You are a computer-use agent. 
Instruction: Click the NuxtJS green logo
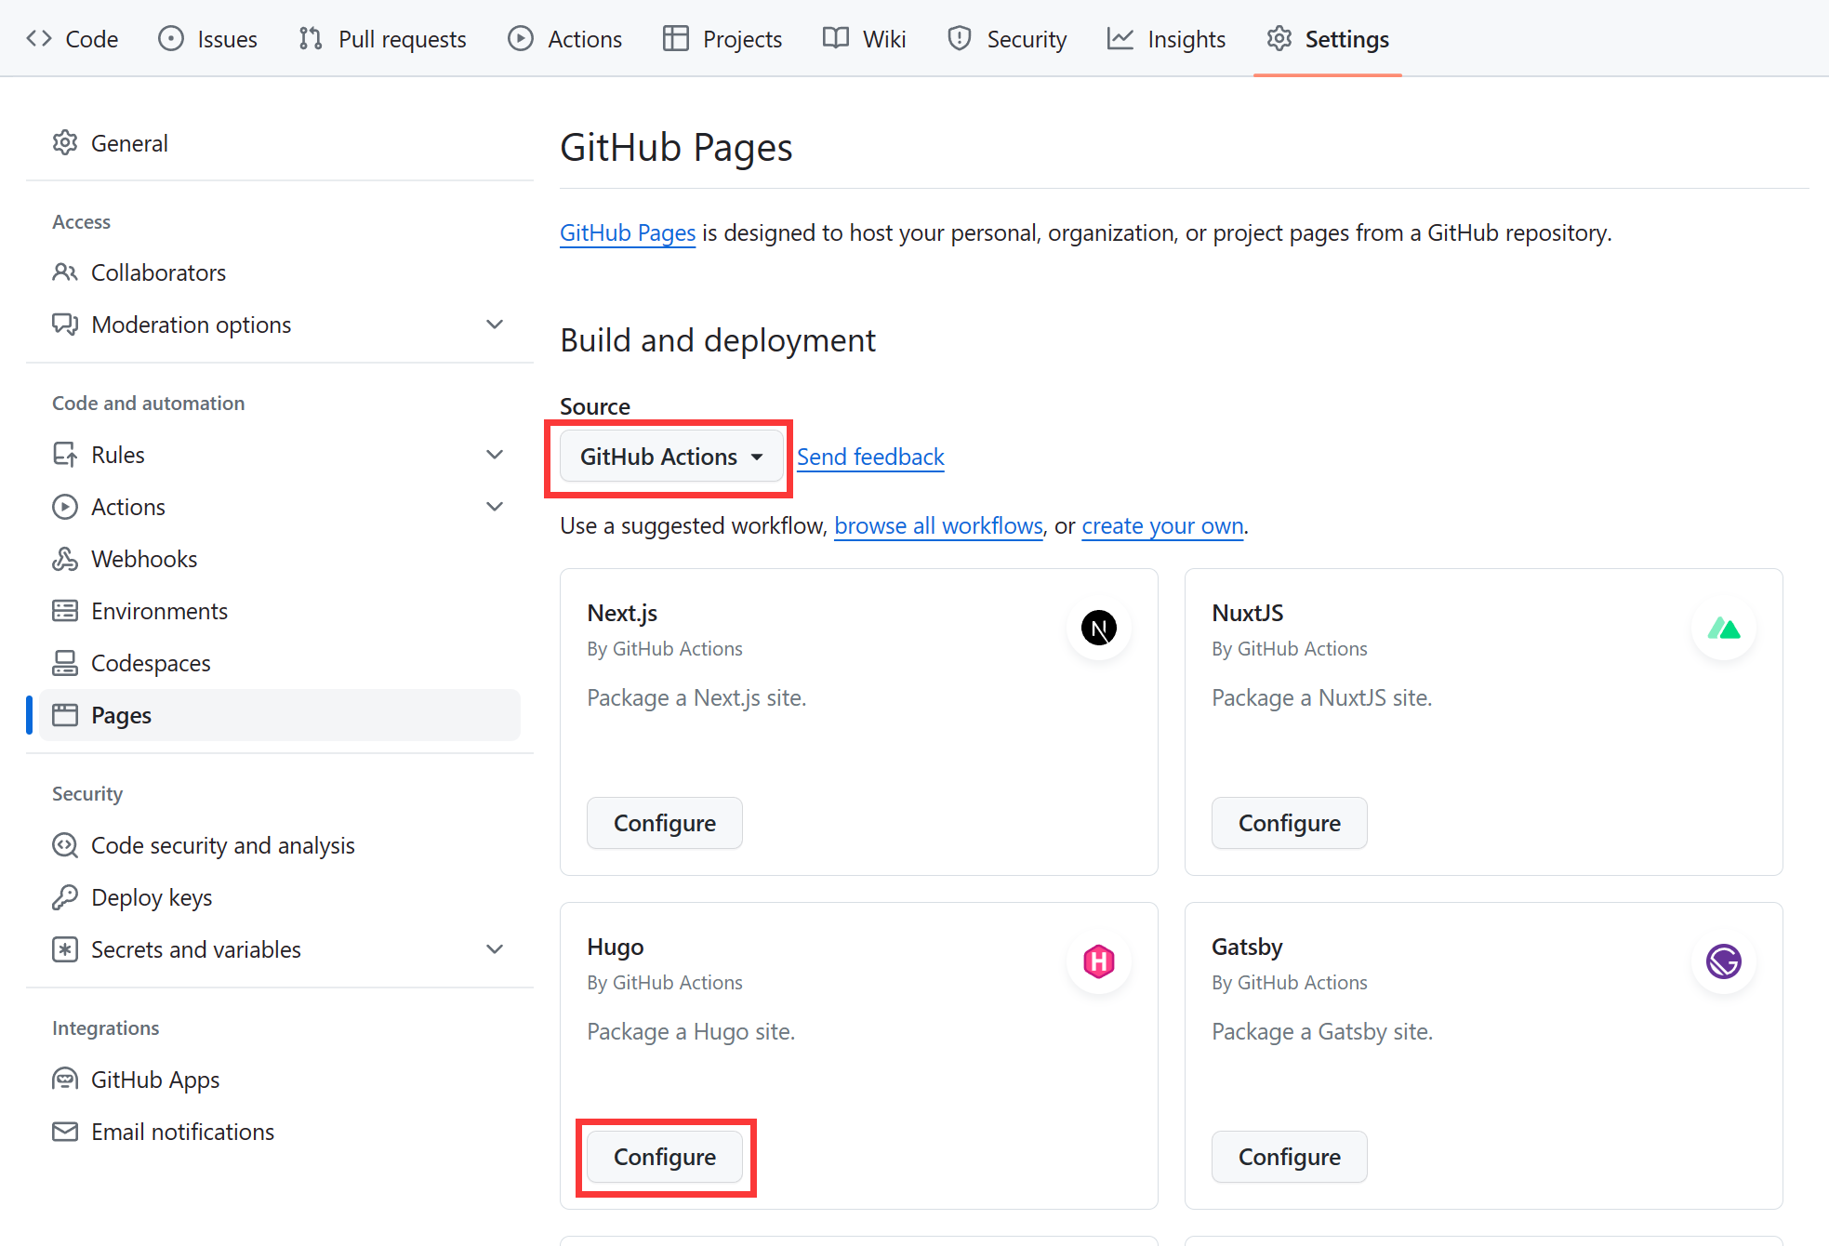point(1724,629)
